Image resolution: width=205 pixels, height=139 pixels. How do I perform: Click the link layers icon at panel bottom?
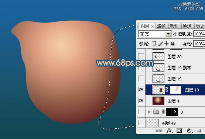[x=159, y=131]
